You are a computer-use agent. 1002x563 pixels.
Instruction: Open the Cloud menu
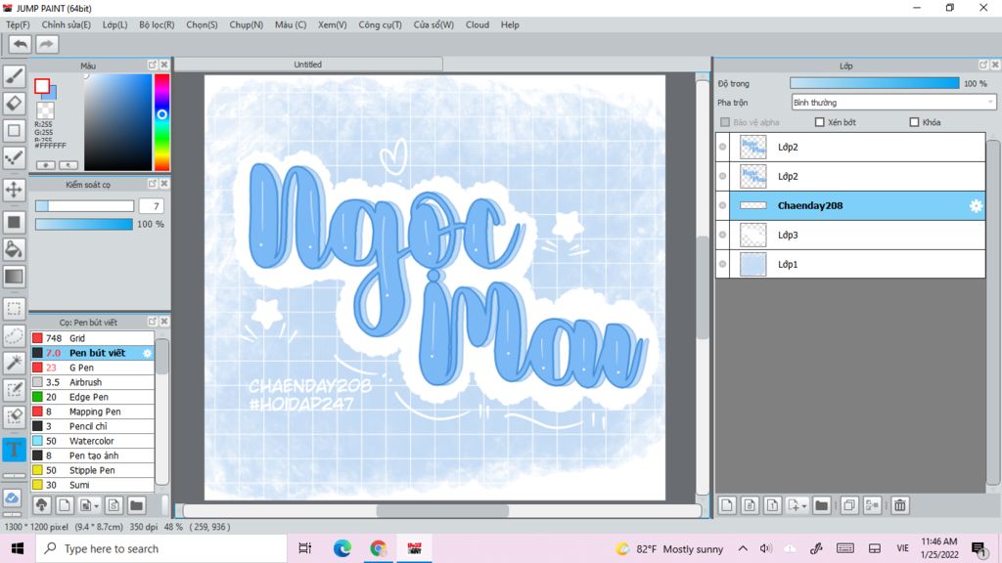click(478, 24)
